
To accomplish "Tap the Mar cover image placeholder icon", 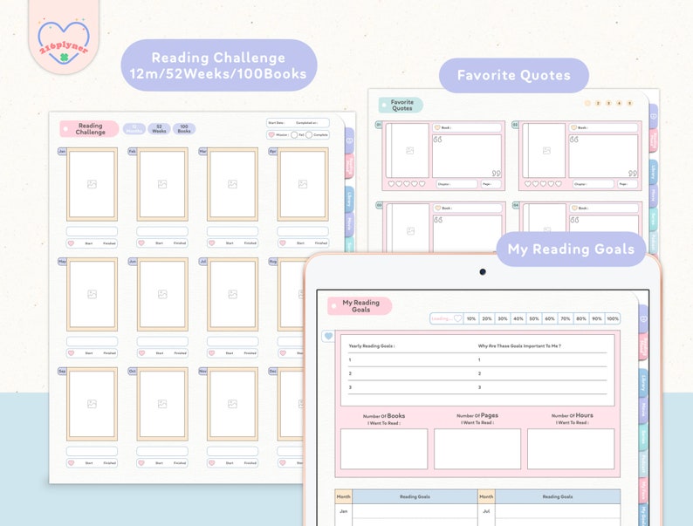I will (x=232, y=184).
